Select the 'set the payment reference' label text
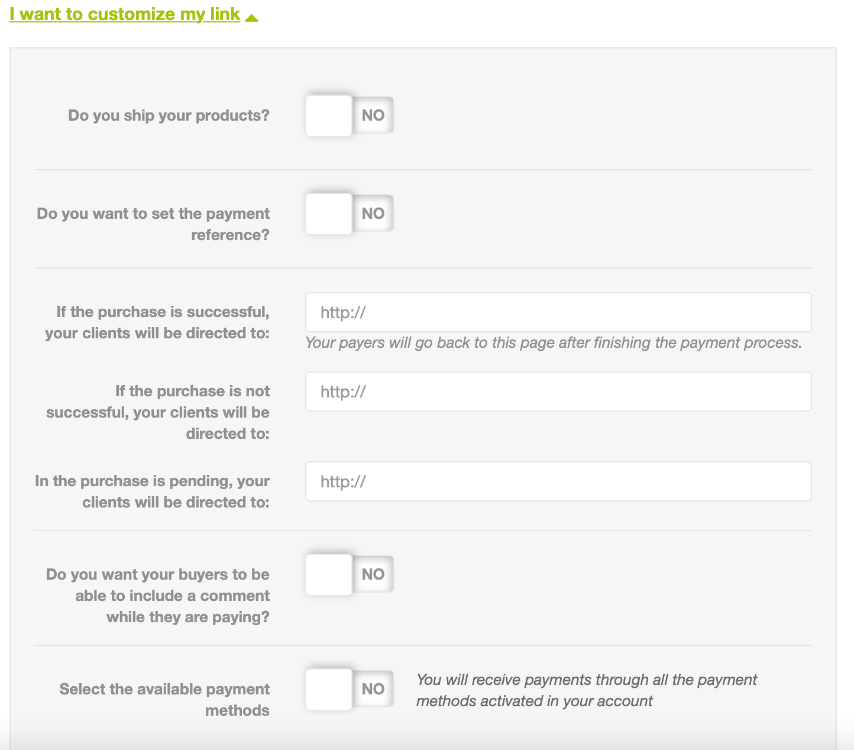Viewport: 854px width, 750px height. [153, 224]
